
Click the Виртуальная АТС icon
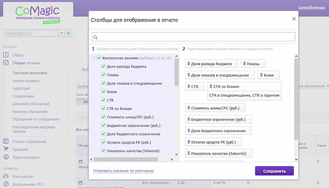[6, 184]
